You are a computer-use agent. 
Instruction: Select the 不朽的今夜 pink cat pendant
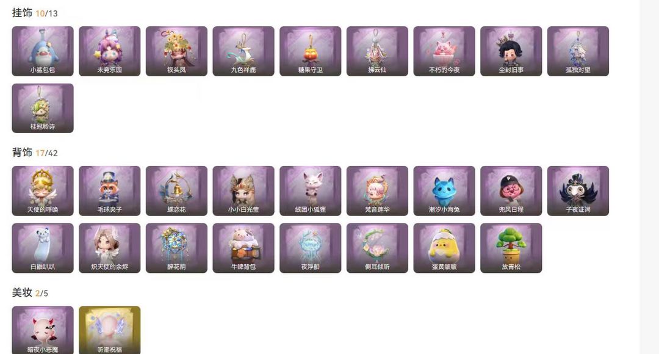(444, 51)
